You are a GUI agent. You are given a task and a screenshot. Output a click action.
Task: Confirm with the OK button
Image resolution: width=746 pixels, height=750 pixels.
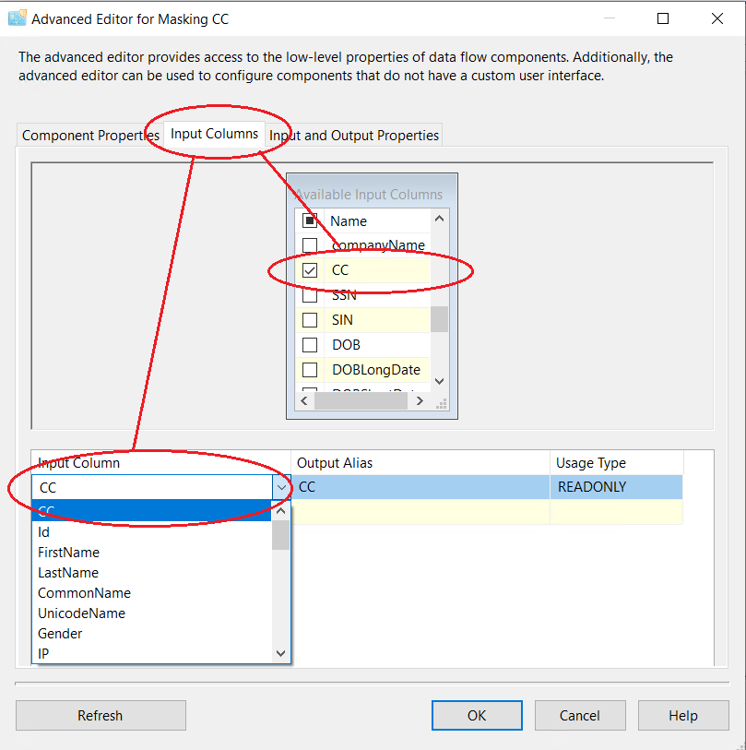click(477, 715)
